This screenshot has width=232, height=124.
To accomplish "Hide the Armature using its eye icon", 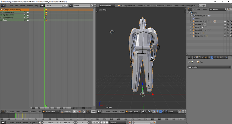I will click(x=225, y=21).
